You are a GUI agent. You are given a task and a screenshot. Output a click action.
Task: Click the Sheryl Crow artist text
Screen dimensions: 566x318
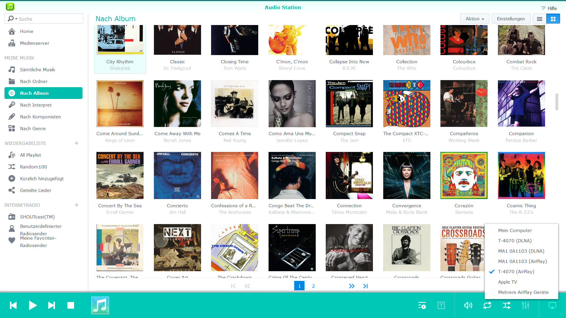coord(292,68)
